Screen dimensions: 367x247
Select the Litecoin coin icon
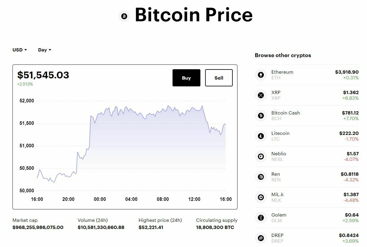[261, 136]
